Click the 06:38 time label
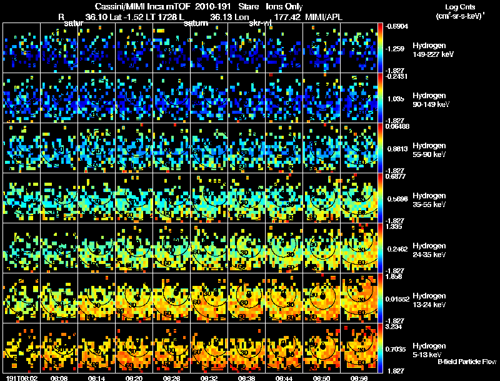Image resolution: width=500 pixels, height=381 pixels. (246, 378)
